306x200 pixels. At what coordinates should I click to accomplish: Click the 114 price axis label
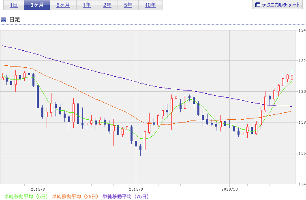pos(302,184)
